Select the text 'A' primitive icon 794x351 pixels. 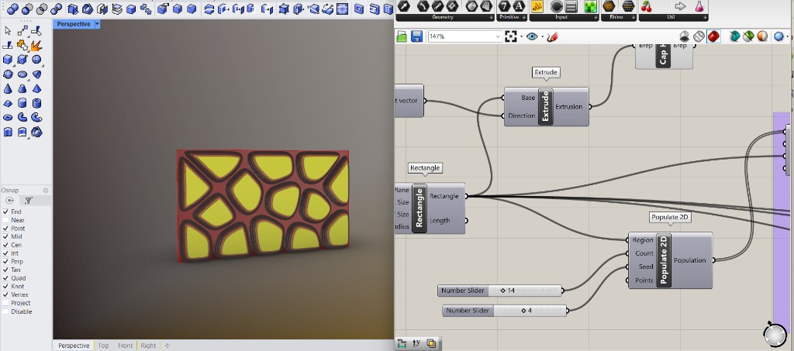point(519,6)
